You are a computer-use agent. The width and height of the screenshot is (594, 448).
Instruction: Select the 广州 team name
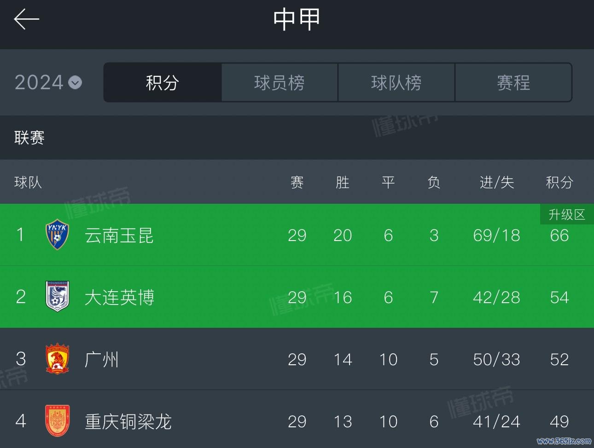click(x=102, y=360)
